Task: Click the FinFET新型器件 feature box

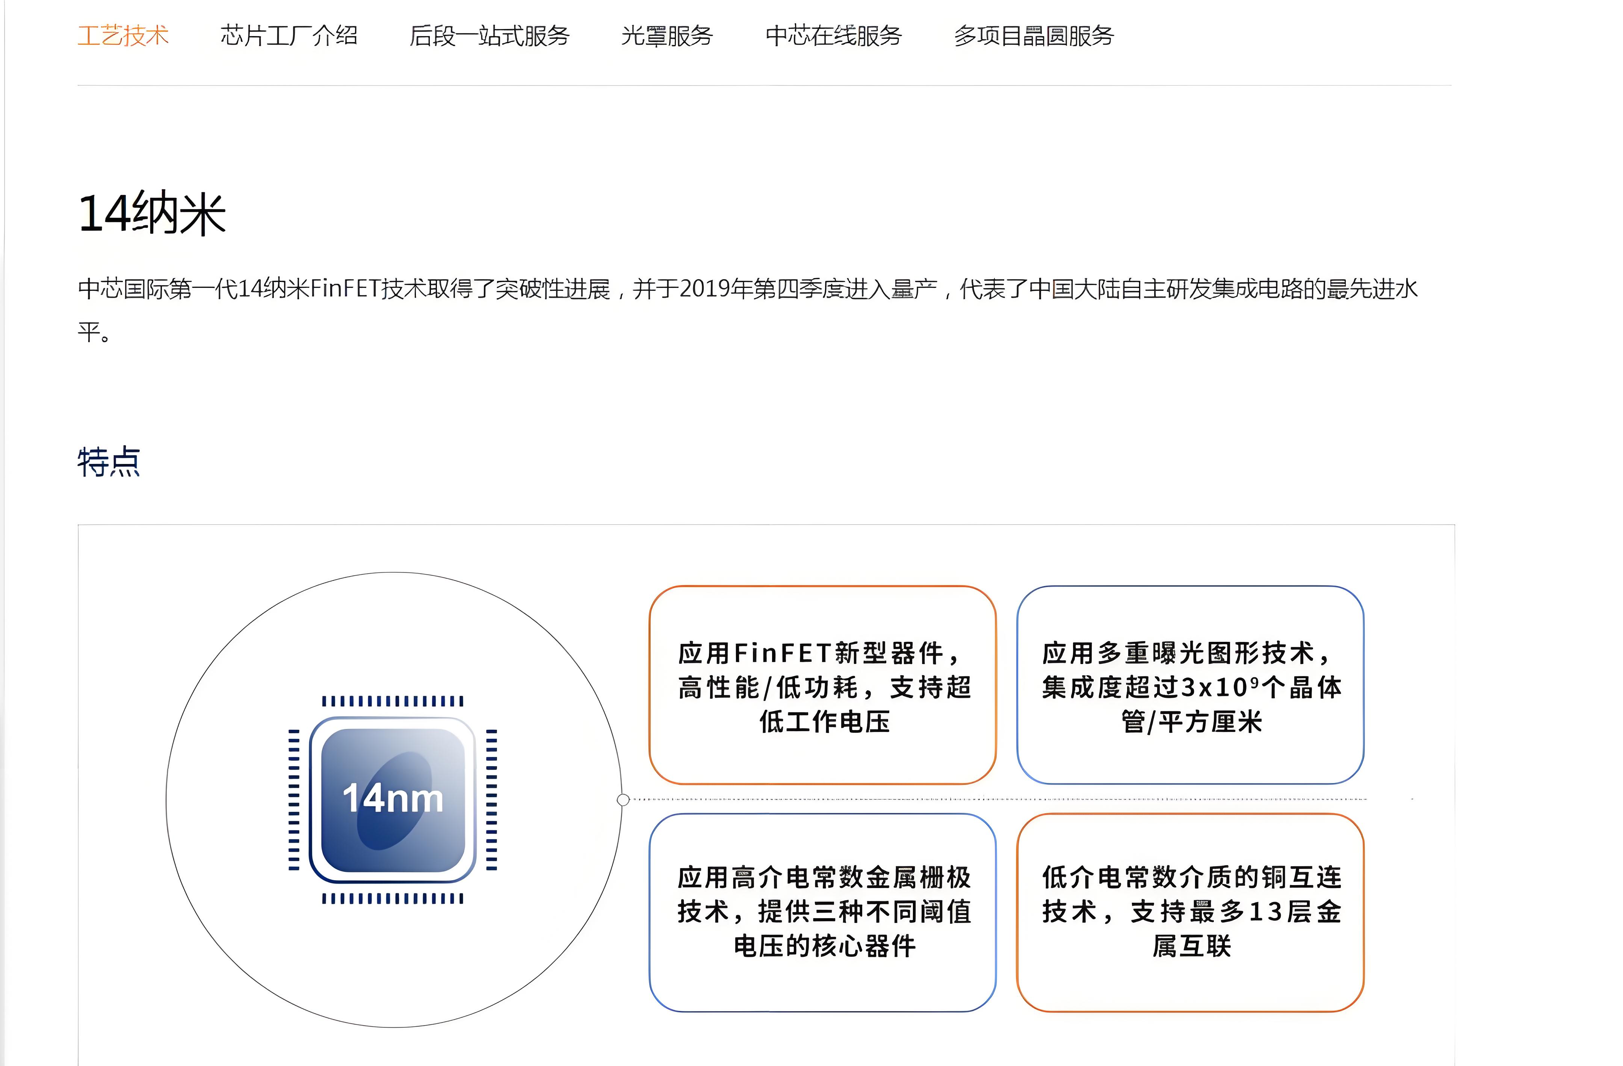Action: click(822, 685)
